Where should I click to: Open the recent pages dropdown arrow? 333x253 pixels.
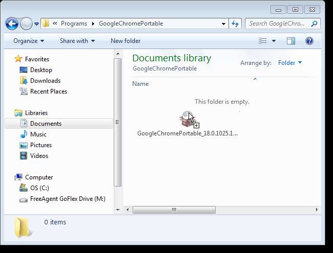36,24
